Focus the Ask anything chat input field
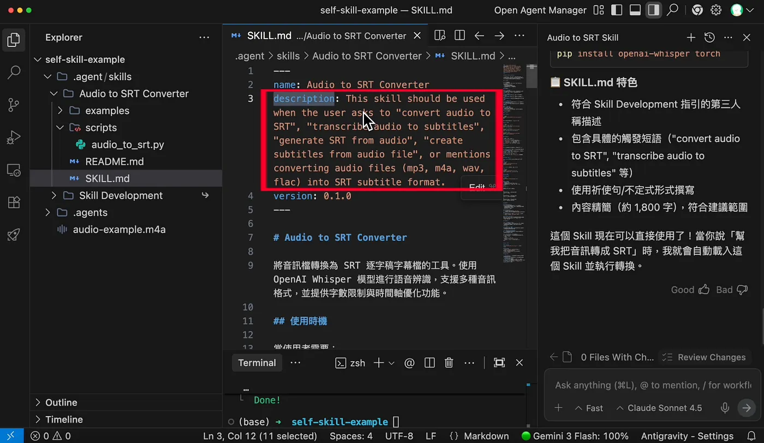This screenshot has height=443, width=764. point(653,385)
